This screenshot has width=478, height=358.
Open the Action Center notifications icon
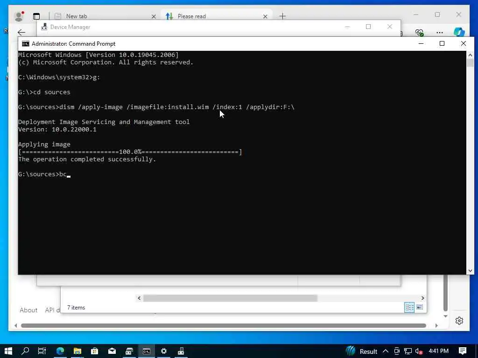463,351
